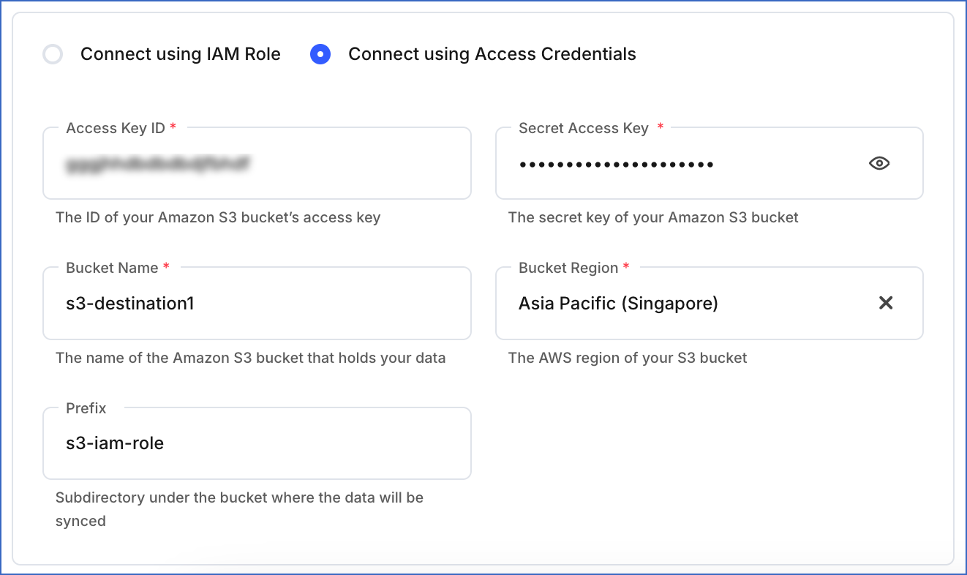Expand the region list showing Asia Pacific (Singapore)

point(658,303)
